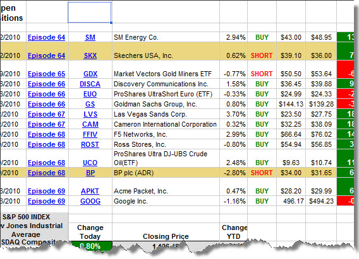Select F5 Networks, Inc. cell

point(166,134)
